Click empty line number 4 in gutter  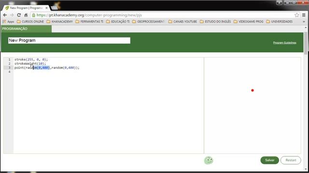pyautogui.click(x=9, y=72)
